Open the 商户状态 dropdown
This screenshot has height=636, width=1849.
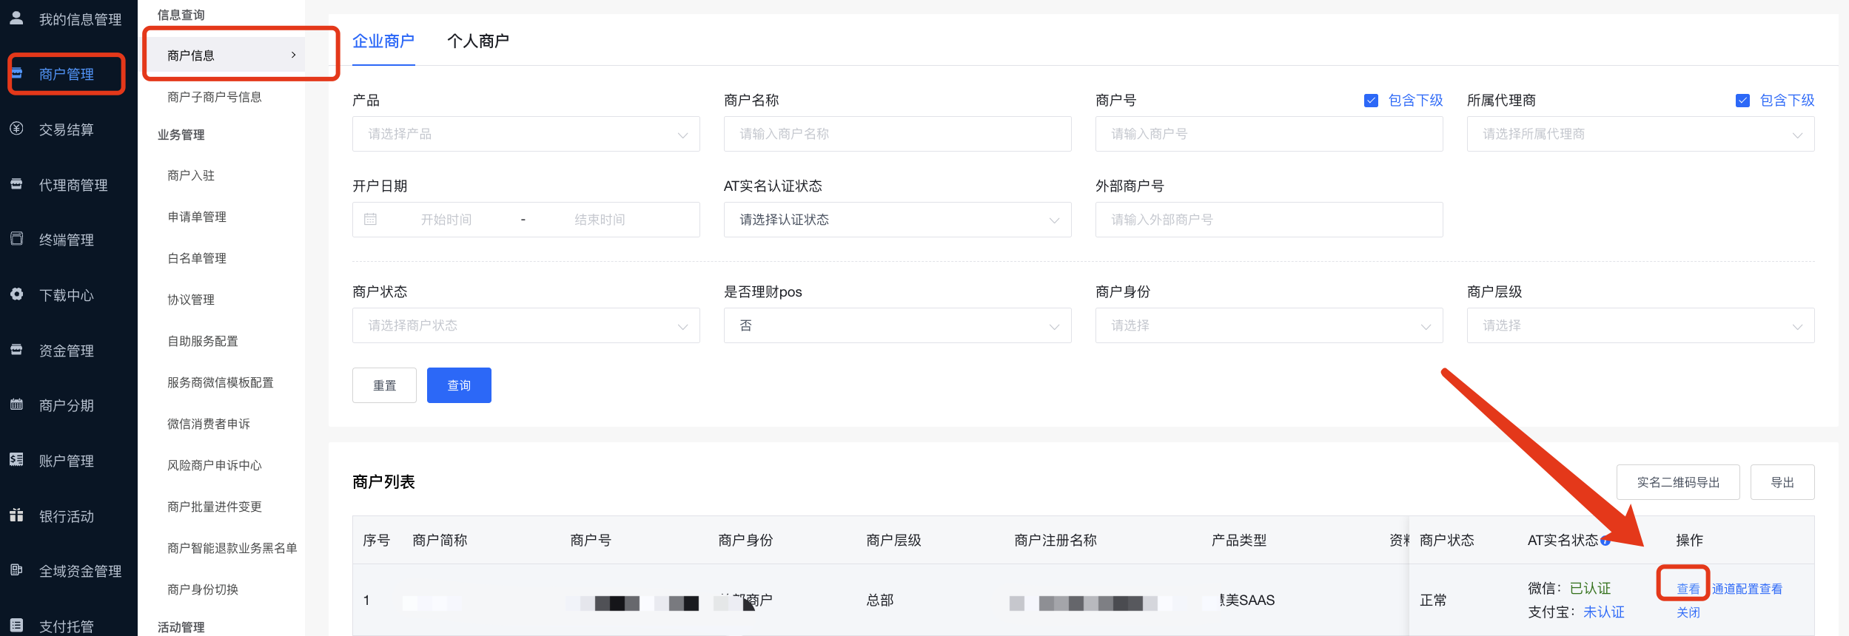(526, 325)
